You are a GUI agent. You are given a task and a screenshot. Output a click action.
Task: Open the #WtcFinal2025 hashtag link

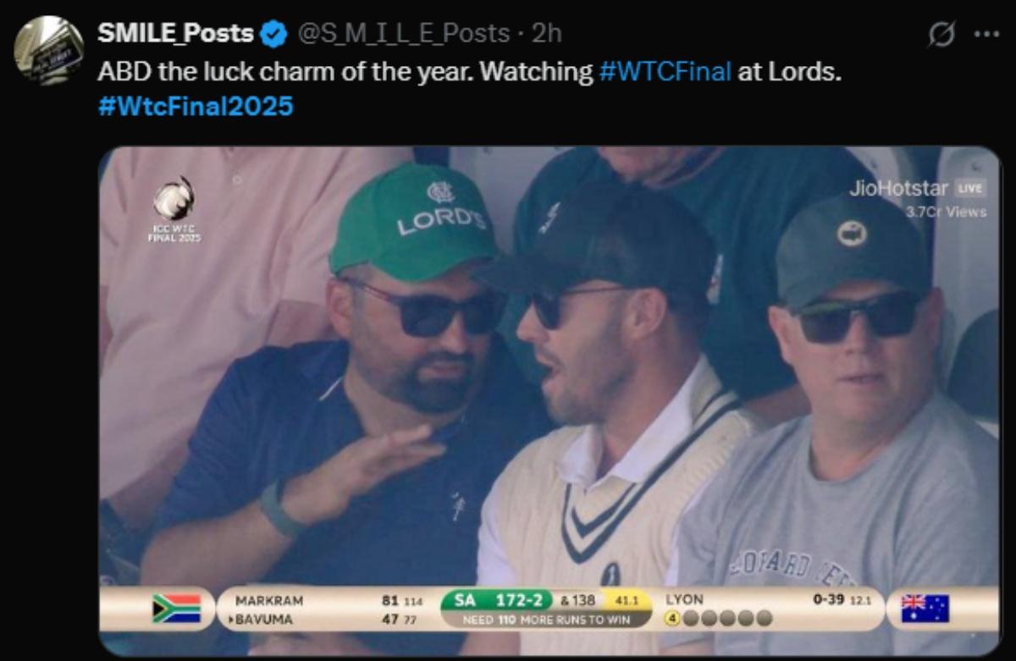coord(197,106)
